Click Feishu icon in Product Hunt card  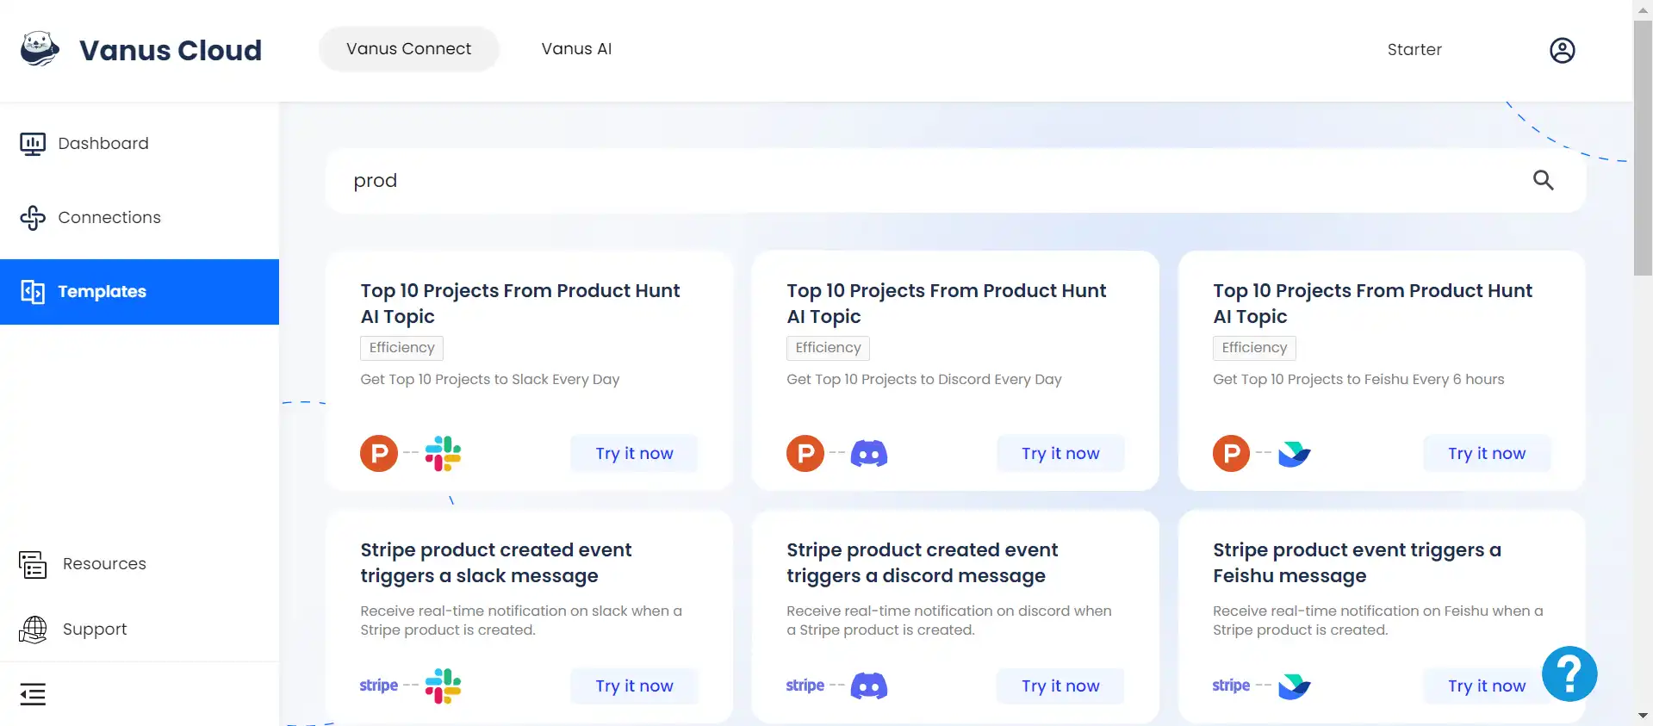(1294, 453)
